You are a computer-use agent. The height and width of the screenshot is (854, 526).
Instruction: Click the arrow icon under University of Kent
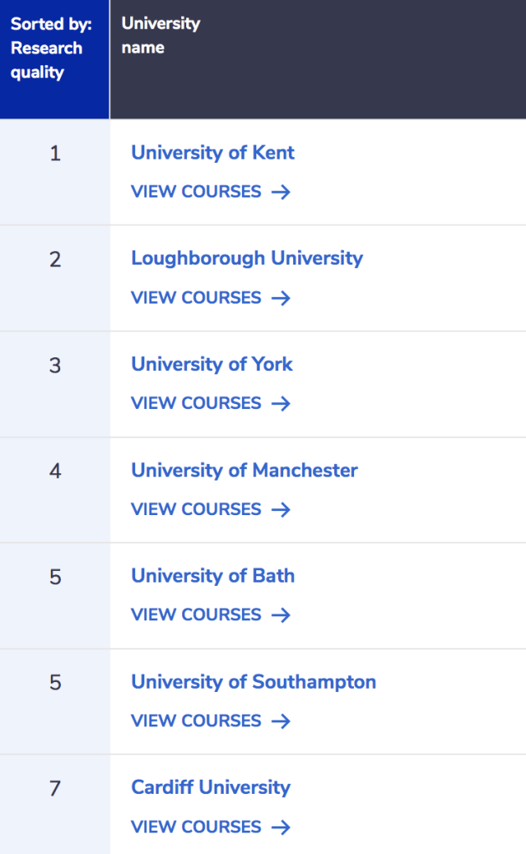point(281,192)
